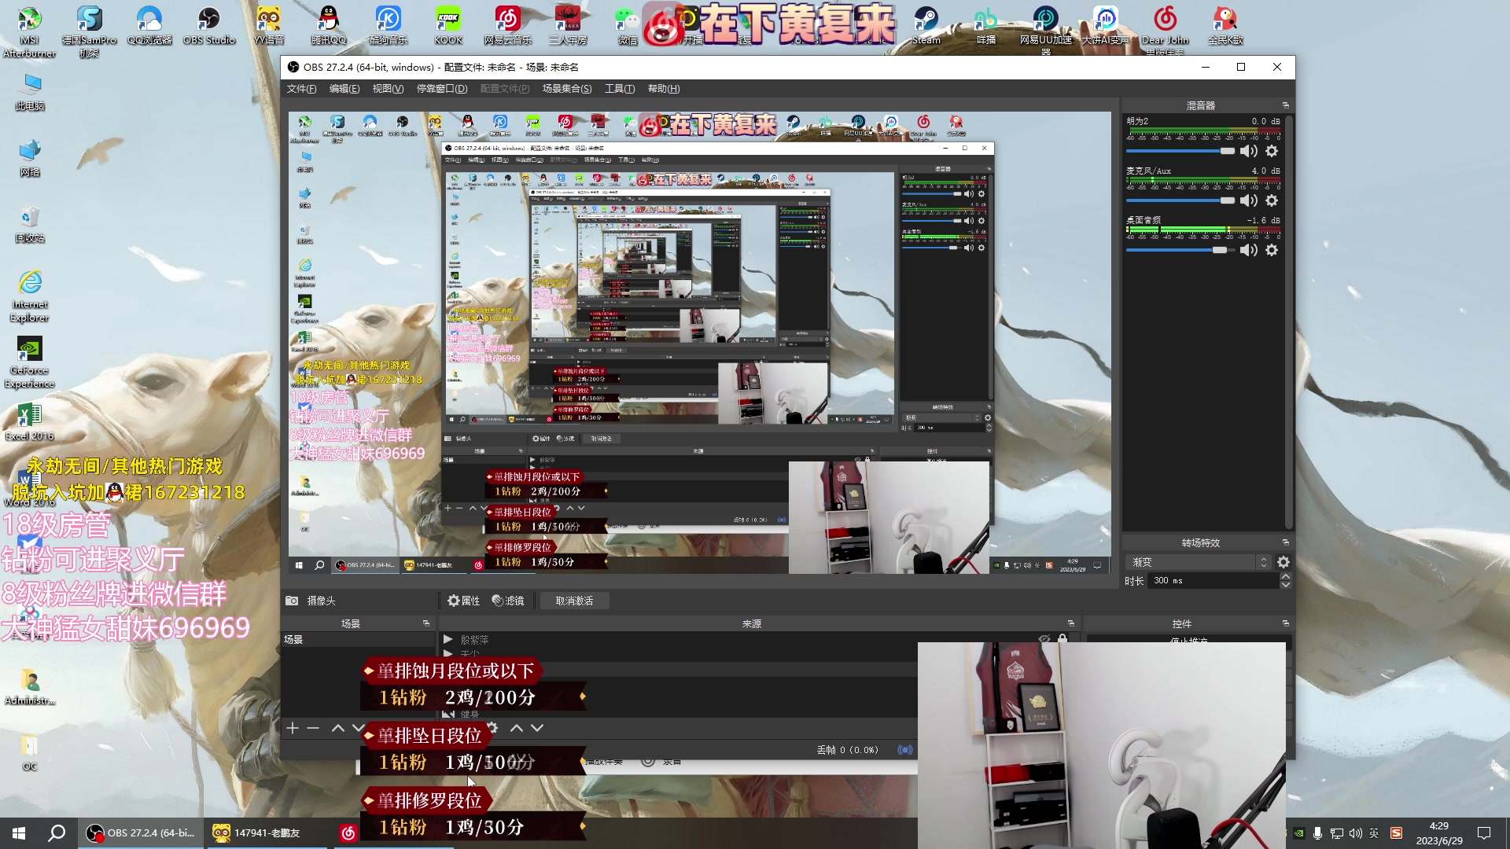Toggle visibility of 殷紫萍 source
Viewport: 1510px width, 849px height.
pyautogui.click(x=1044, y=640)
